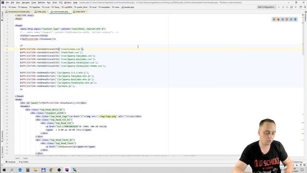Open the Navigate menu
Image resolution: width=307 pixels, height=173 pixels.
click(25, 2)
